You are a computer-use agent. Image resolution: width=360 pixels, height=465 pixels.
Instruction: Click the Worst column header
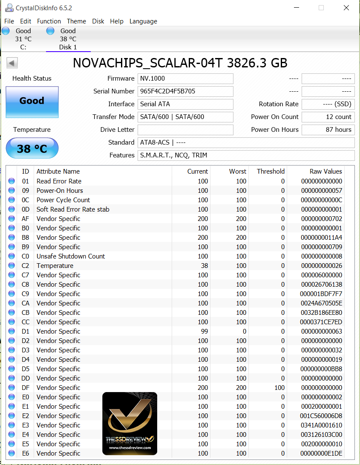[237, 171]
